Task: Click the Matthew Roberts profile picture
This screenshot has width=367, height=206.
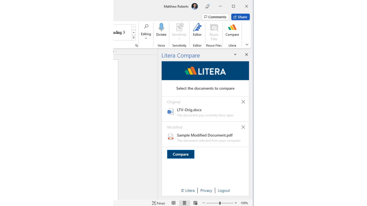Action: pyautogui.click(x=195, y=6)
